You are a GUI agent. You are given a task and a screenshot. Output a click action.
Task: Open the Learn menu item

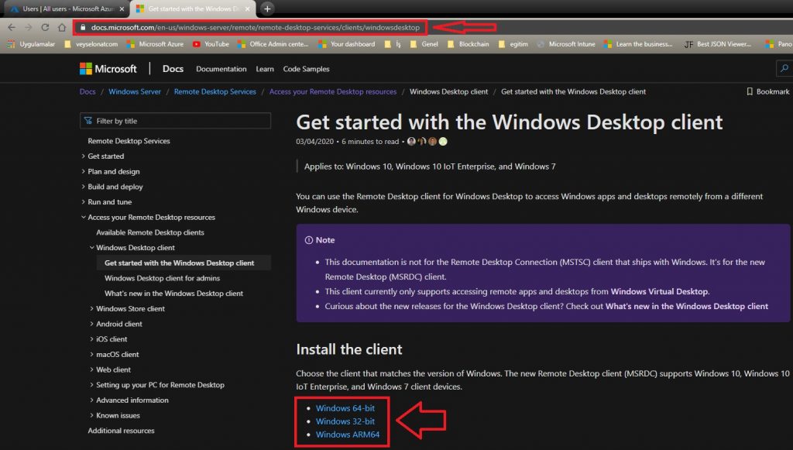tap(265, 69)
